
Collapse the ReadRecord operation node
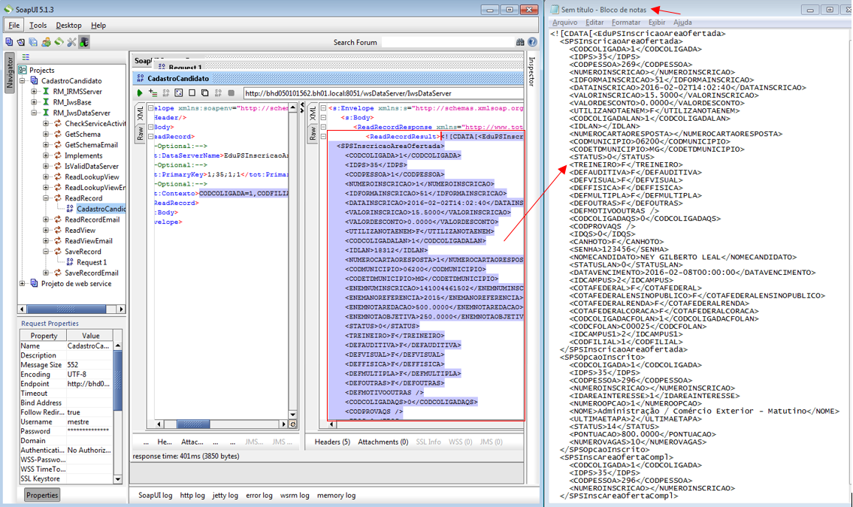(x=46, y=198)
